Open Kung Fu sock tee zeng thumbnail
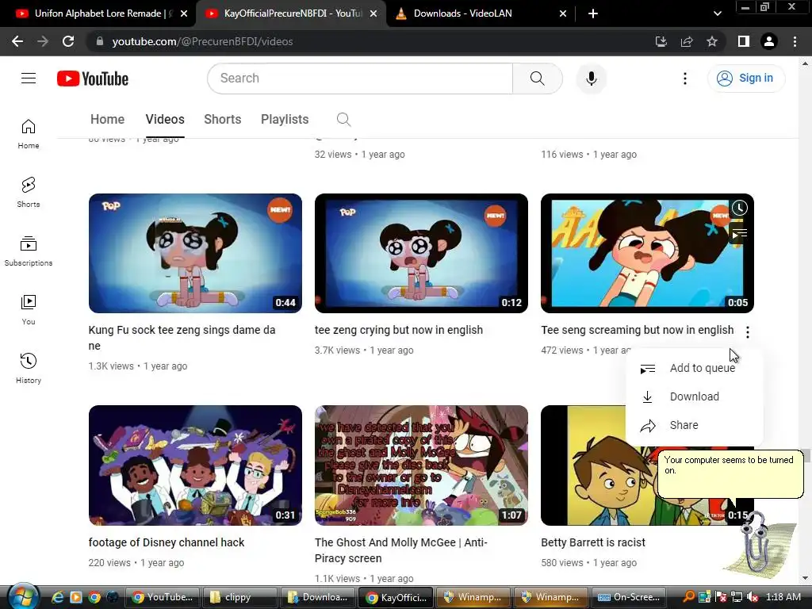This screenshot has width=812, height=609. (195, 253)
